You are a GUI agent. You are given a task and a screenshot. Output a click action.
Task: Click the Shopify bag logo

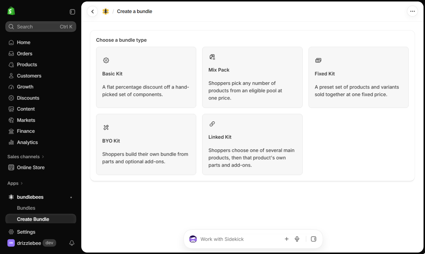11,11
